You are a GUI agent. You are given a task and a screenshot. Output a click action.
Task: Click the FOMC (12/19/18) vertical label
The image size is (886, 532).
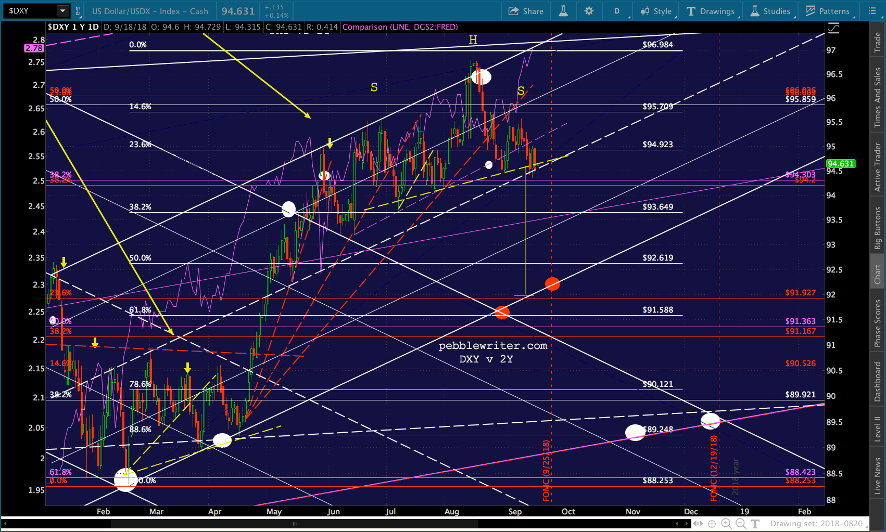coord(714,468)
